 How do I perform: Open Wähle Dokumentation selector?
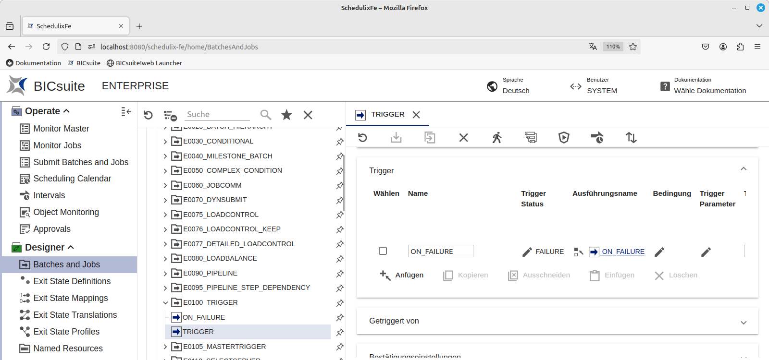click(710, 91)
